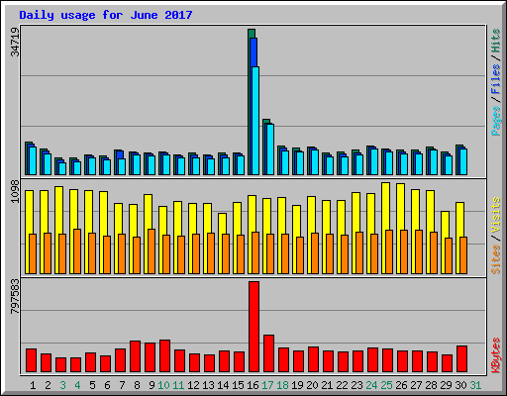Click the red KBytes bar for day 10
This screenshot has width=507, height=396.
164,355
